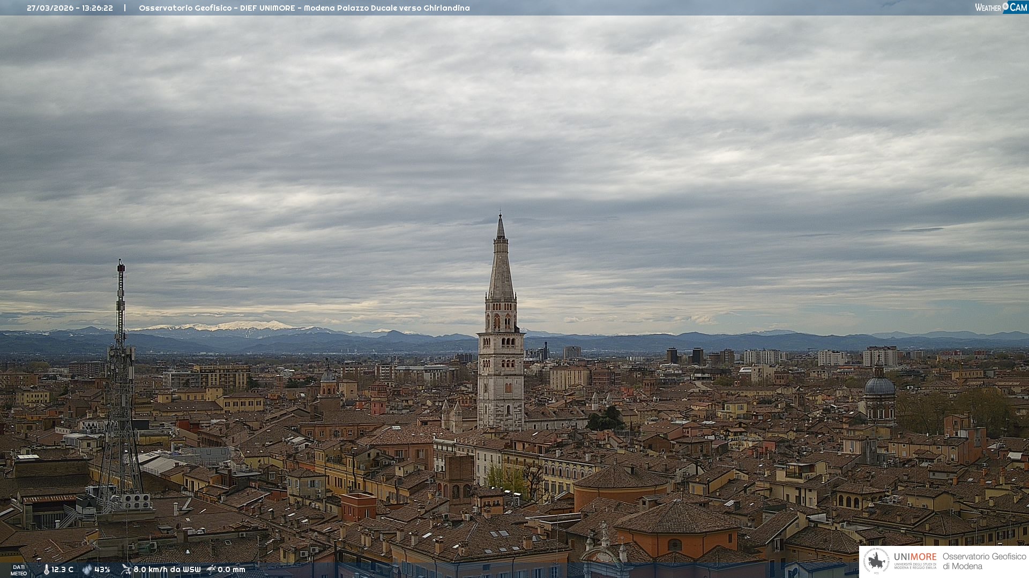Click the 8.0 km/h da WSW wind reading
Image resolution: width=1029 pixels, height=578 pixels.
pos(167,569)
